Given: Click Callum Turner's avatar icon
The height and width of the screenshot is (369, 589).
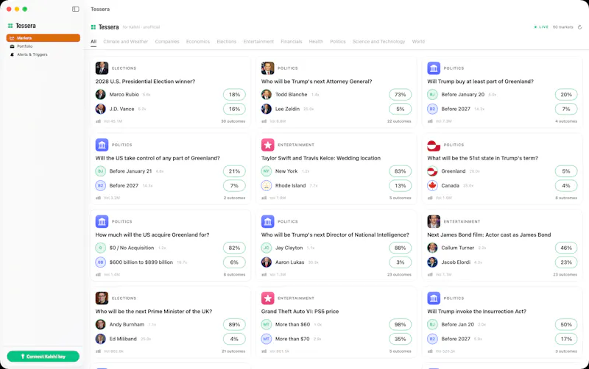Looking at the screenshot, I should pyautogui.click(x=432, y=248).
